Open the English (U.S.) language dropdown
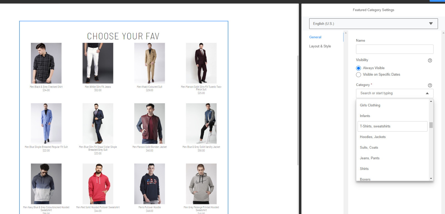This screenshot has height=214, width=445. [x=373, y=24]
